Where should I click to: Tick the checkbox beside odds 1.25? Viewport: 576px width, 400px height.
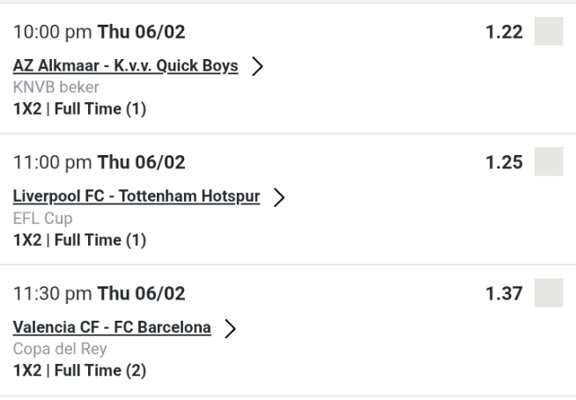coord(549,163)
